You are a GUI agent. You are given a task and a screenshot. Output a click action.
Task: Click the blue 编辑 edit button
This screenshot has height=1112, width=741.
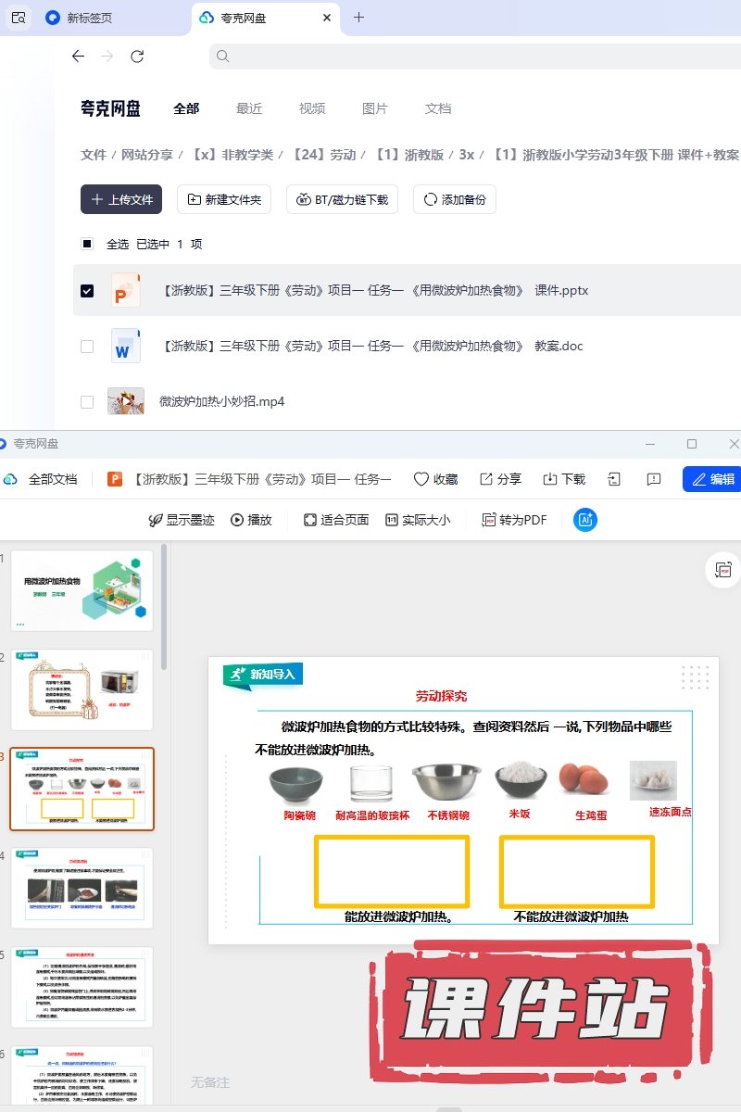(x=712, y=479)
